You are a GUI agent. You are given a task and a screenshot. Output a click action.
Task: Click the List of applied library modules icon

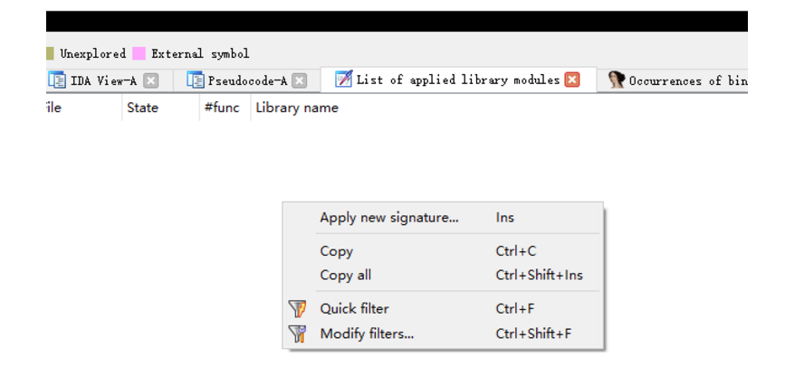(x=343, y=79)
